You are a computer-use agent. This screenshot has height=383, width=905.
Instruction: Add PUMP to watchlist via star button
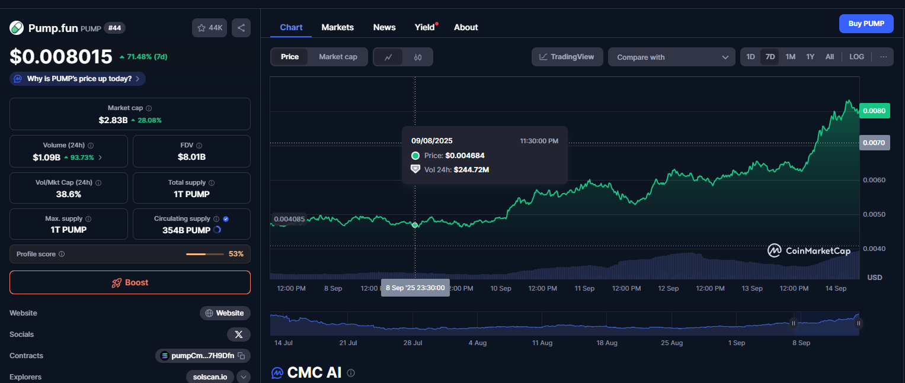point(209,28)
